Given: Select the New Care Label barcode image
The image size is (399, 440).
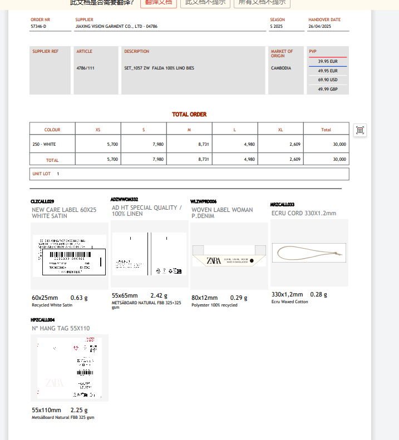Looking at the screenshot, I should pos(70,255).
